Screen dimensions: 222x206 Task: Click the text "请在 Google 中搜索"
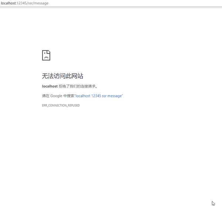[x=58, y=96]
